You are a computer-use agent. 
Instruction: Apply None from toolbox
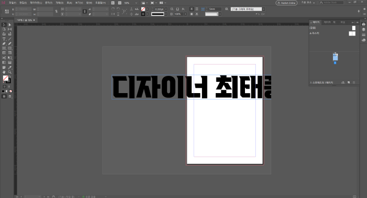coord(10,91)
